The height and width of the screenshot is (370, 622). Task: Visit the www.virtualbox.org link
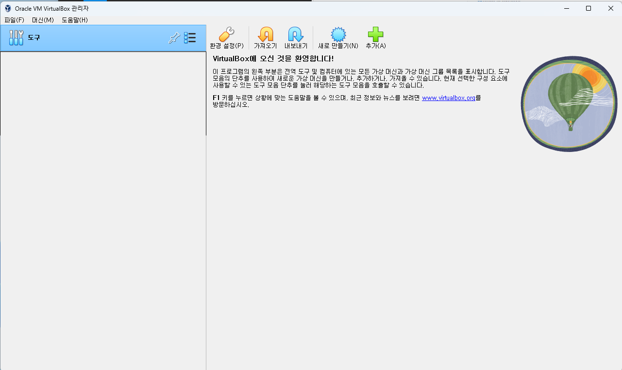coord(449,98)
